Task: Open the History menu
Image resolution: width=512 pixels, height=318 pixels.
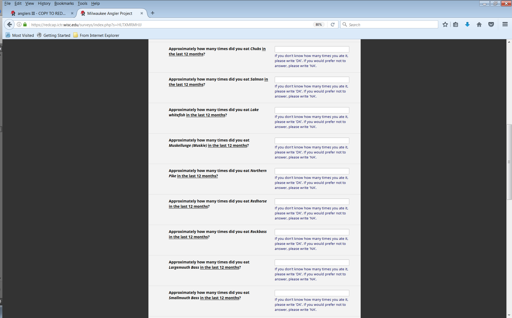Action: click(x=44, y=3)
